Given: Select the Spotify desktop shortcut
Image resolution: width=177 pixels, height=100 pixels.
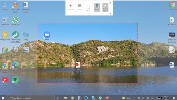Looking at the screenshot, I should [16, 81].
